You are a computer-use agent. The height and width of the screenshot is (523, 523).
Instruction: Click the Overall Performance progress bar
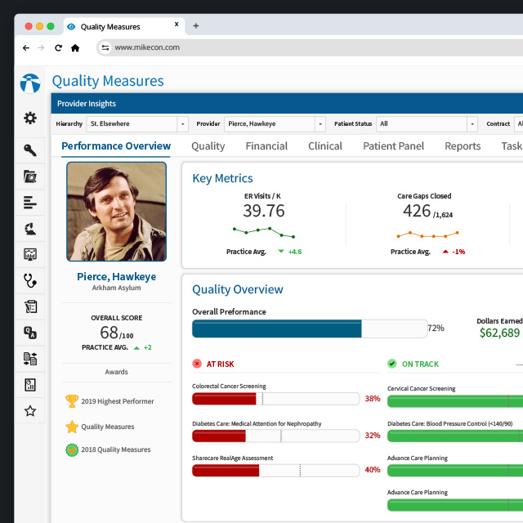pyautogui.click(x=309, y=329)
